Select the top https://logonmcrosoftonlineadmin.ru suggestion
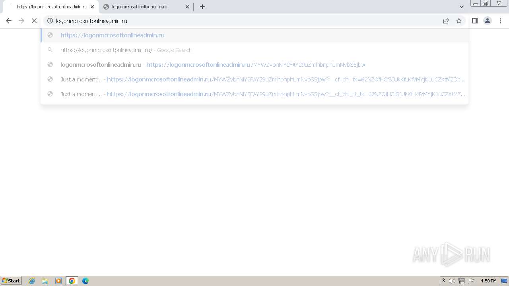This screenshot has height=286, width=509. point(254,35)
